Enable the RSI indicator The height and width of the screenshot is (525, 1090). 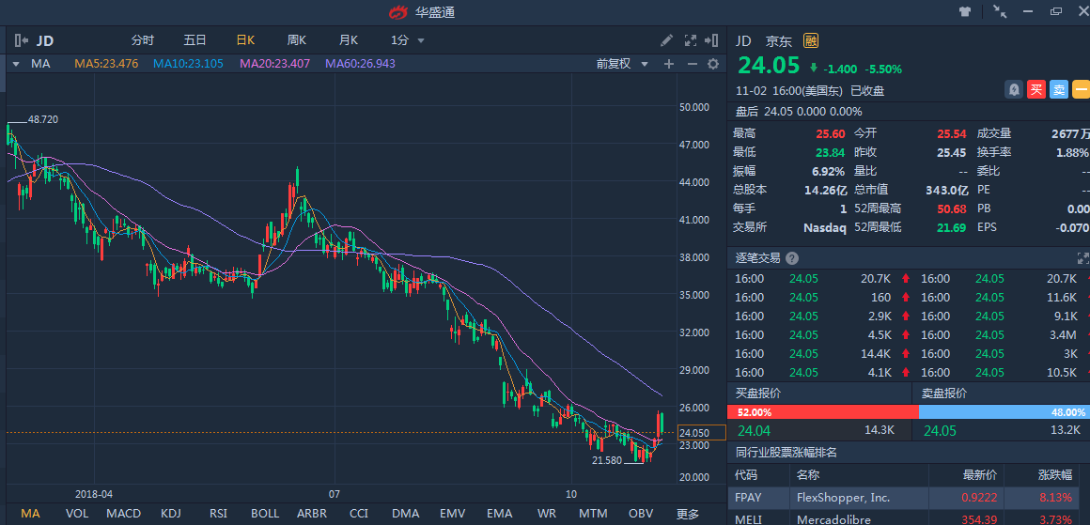click(218, 514)
